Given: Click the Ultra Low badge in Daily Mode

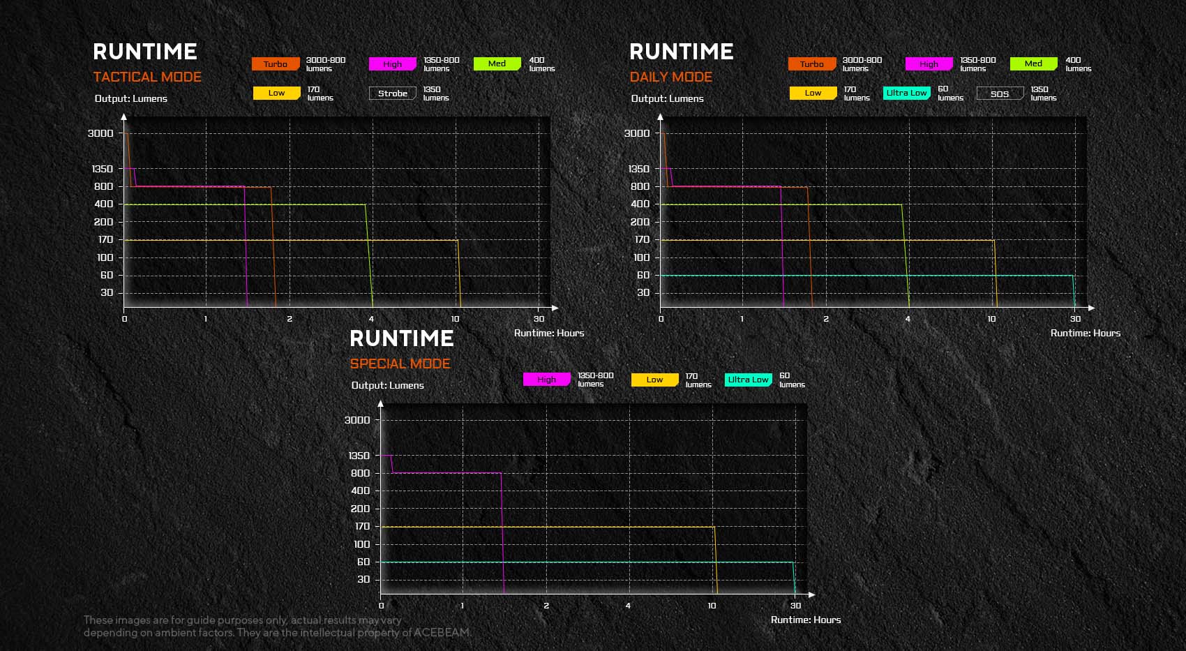Looking at the screenshot, I should coord(906,93).
